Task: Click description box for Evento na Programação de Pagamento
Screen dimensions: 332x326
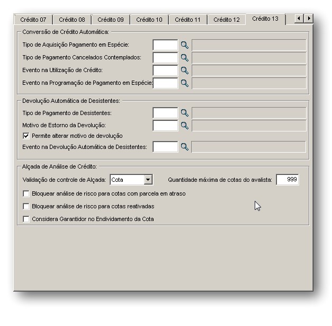Action: tap(249, 83)
